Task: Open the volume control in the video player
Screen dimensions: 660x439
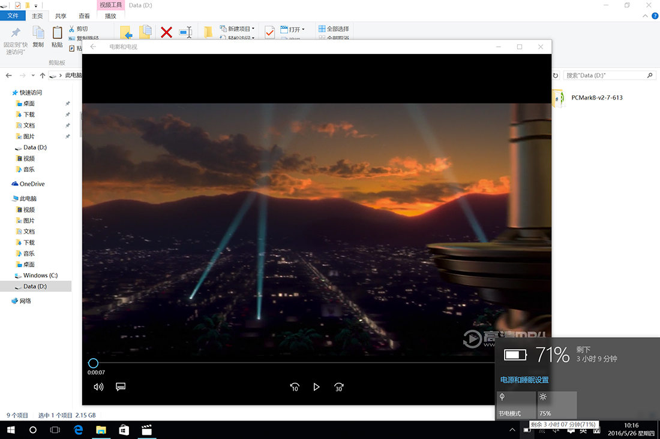Action: click(98, 387)
